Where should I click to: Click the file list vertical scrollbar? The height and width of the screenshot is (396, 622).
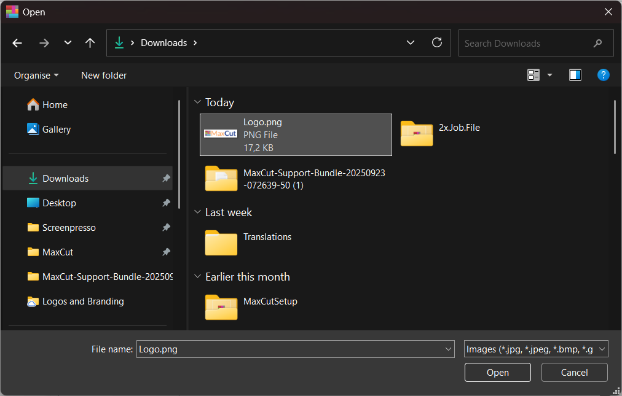tap(615, 128)
